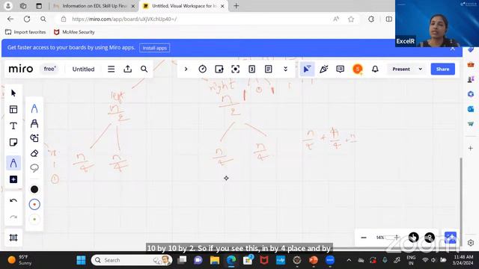Select the active Pen tool in main toolbar

tap(13, 163)
